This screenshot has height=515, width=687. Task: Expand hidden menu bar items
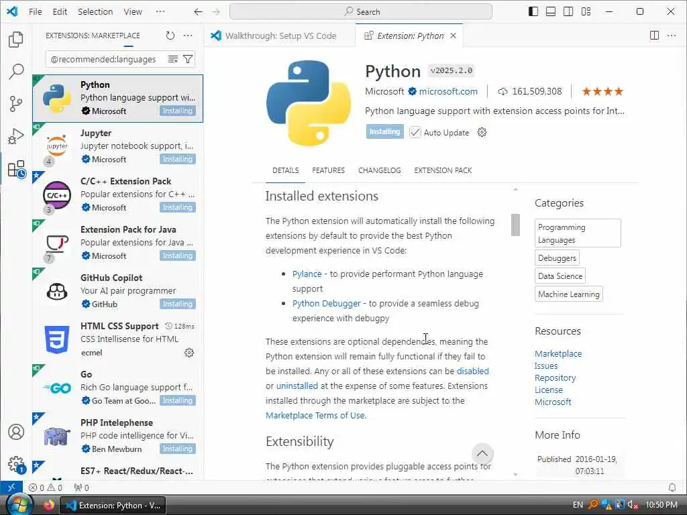coord(160,12)
